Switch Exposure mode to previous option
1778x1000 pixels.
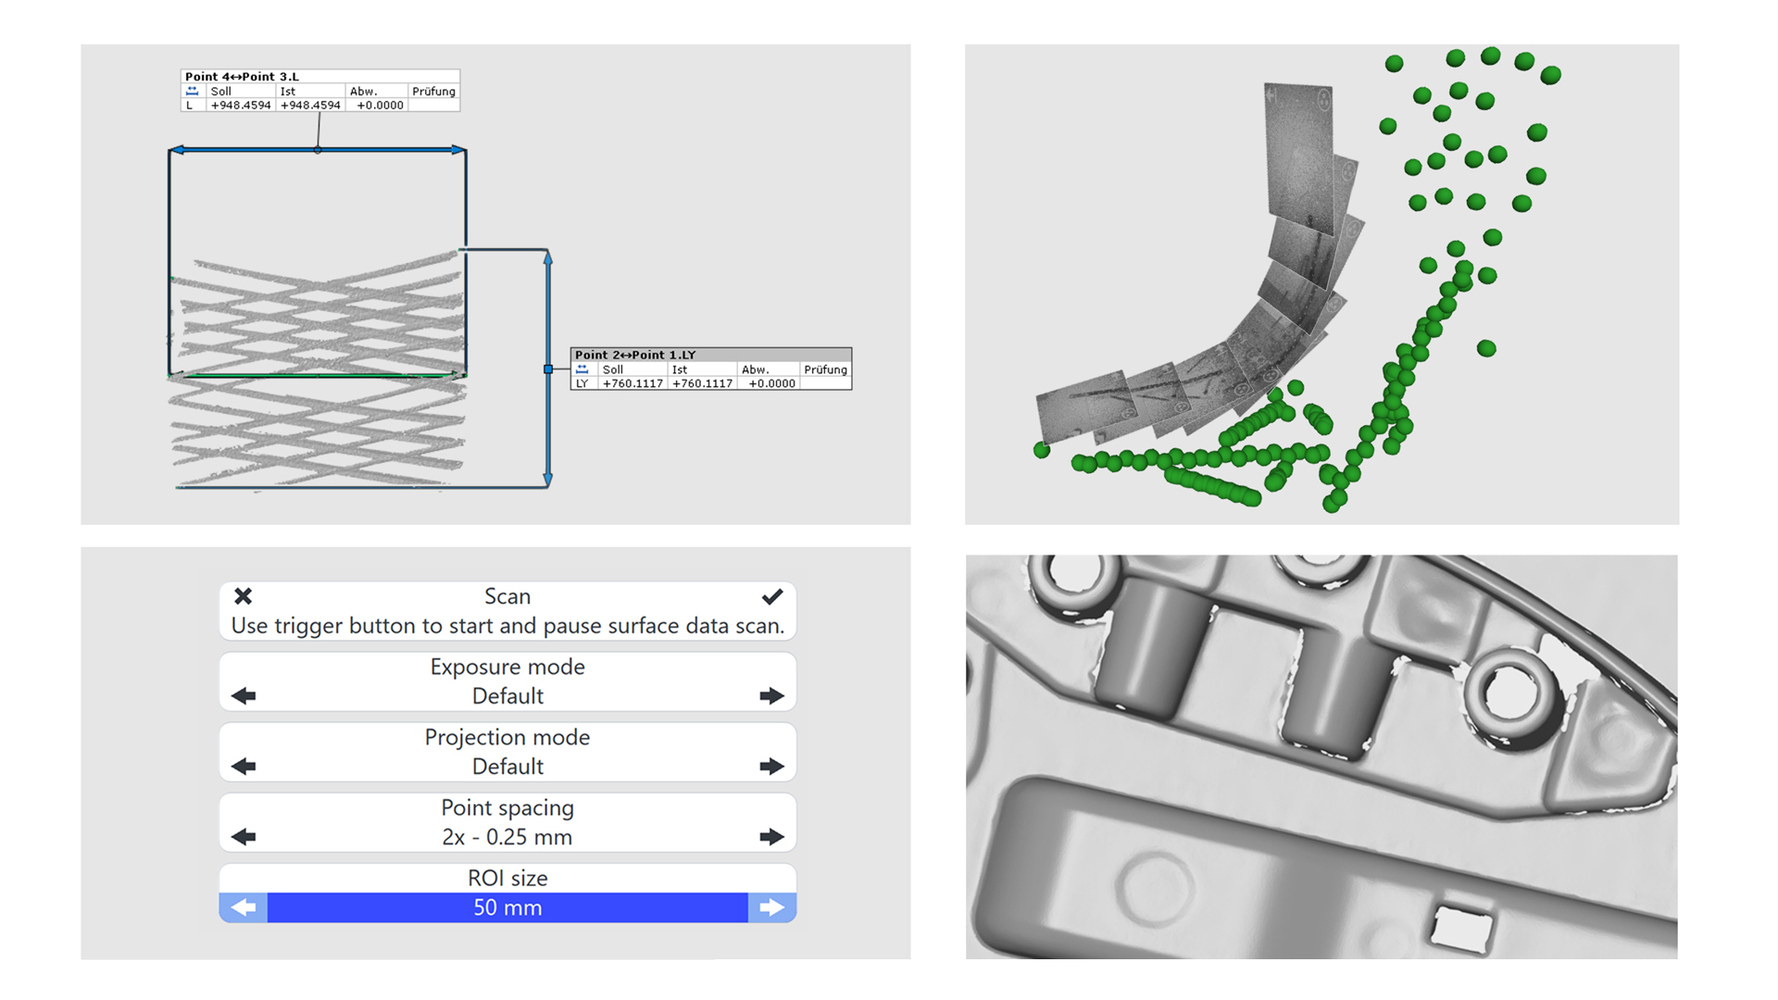(244, 696)
